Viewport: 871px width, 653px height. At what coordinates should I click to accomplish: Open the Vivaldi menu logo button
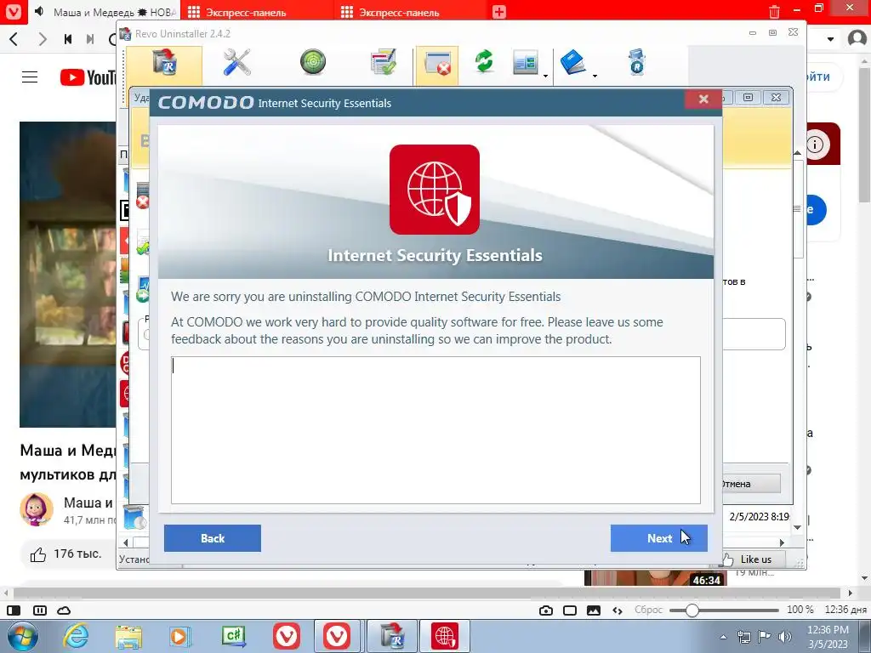[x=13, y=12]
